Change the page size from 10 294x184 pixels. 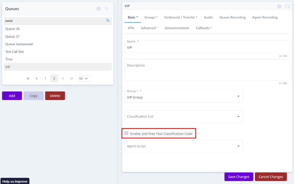click(84, 78)
